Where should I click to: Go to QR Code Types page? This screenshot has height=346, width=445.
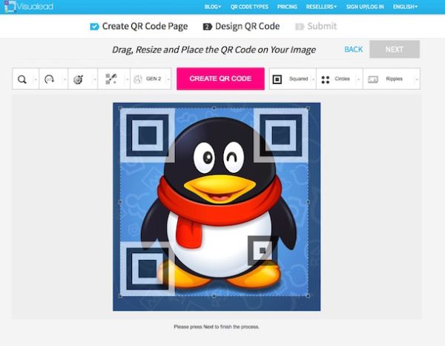tap(249, 7)
